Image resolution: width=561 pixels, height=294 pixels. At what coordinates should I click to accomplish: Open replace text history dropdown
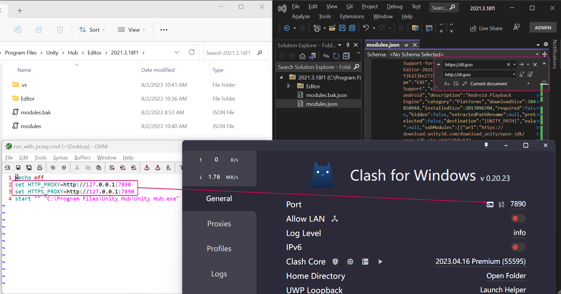pos(514,74)
